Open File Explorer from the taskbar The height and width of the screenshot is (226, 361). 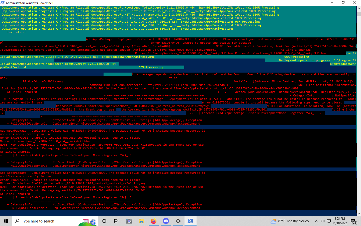(x=141, y=221)
